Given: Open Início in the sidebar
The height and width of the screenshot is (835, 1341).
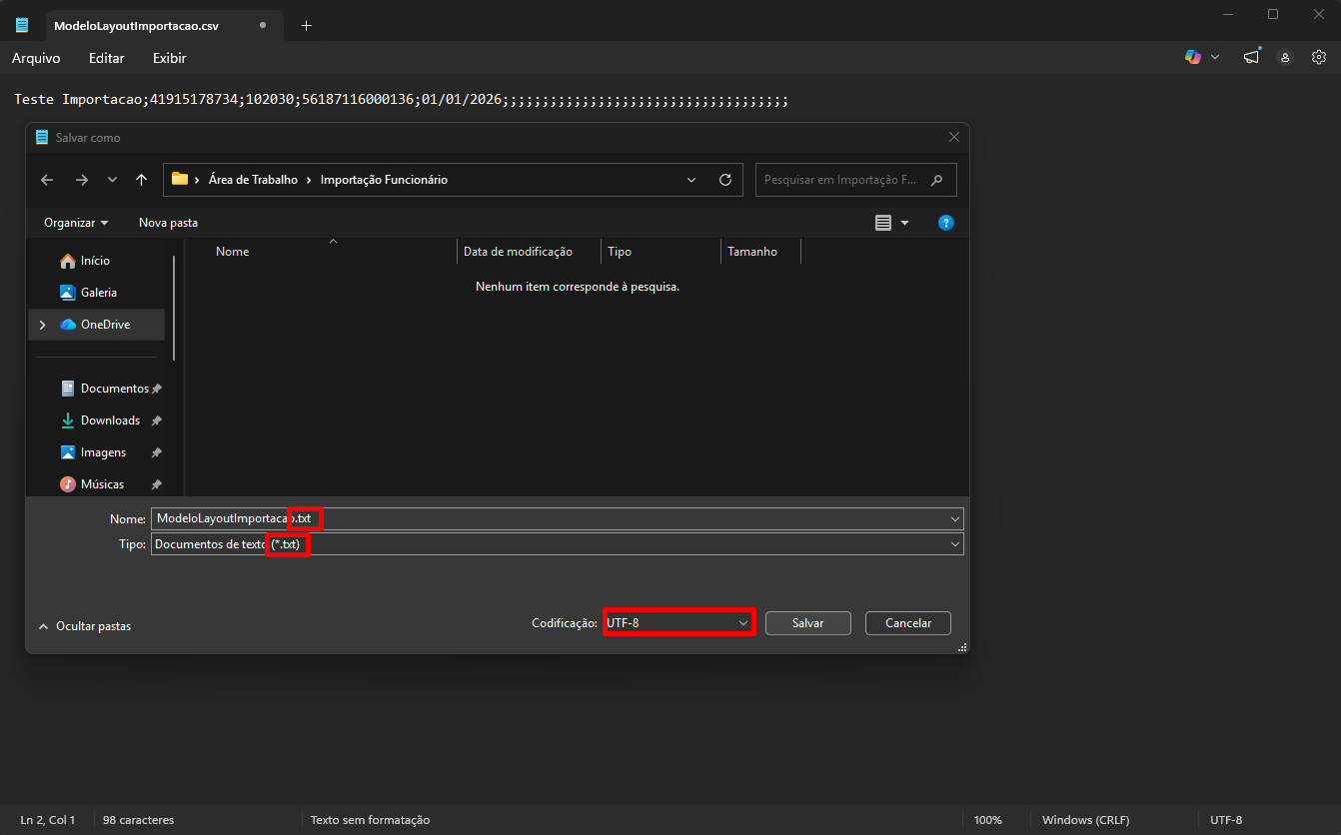Looking at the screenshot, I should click(x=96, y=261).
